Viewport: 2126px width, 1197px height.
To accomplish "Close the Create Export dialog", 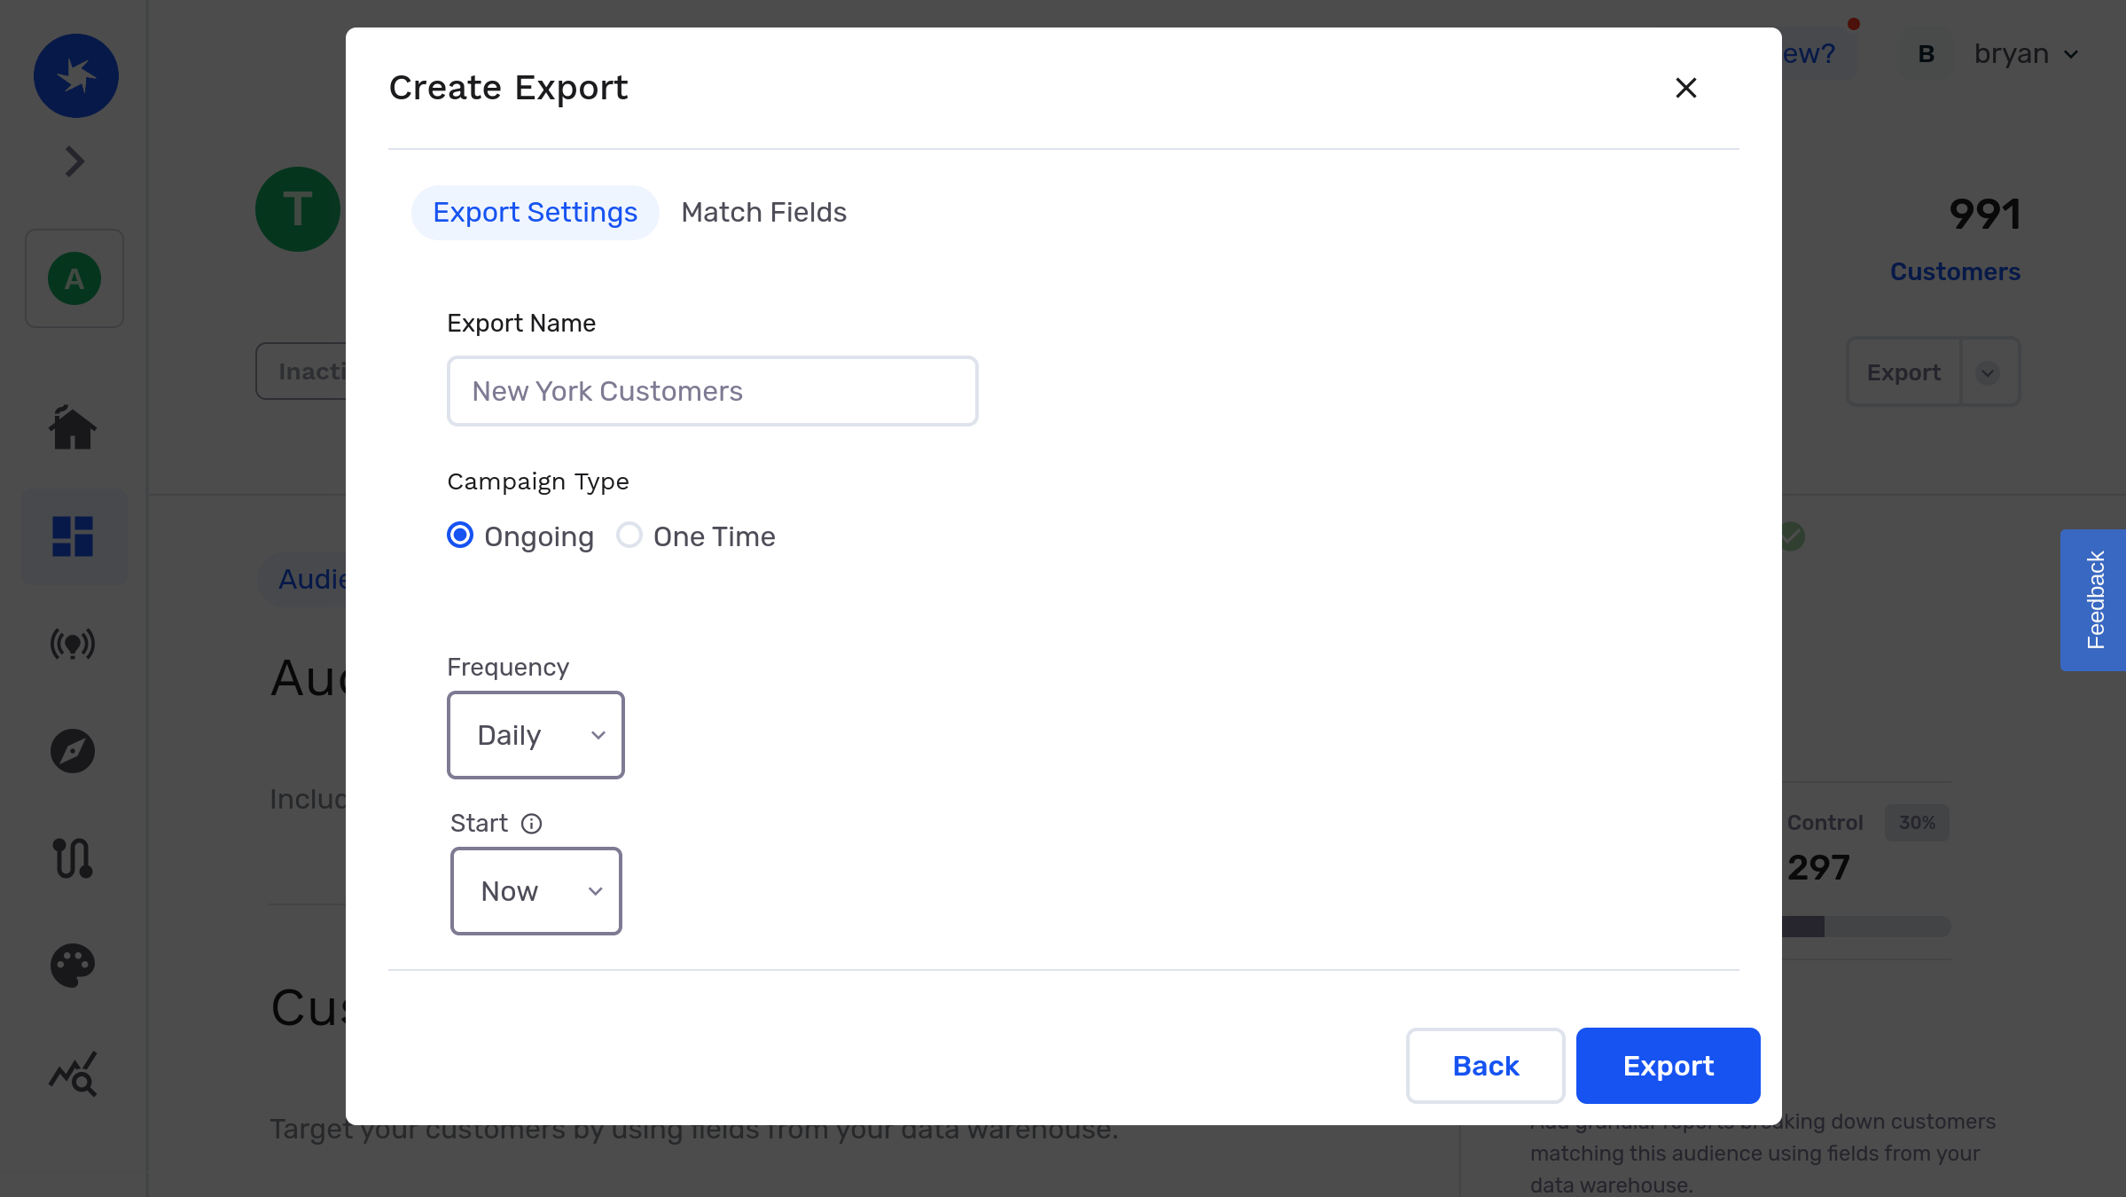I will click(x=1686, y=88).
